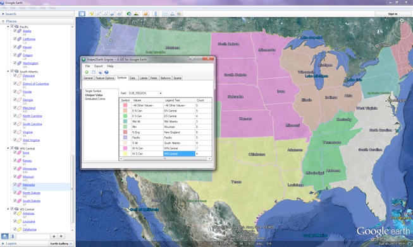
Task: Collapse the WN Central folder
Action: tap(8, 148)
